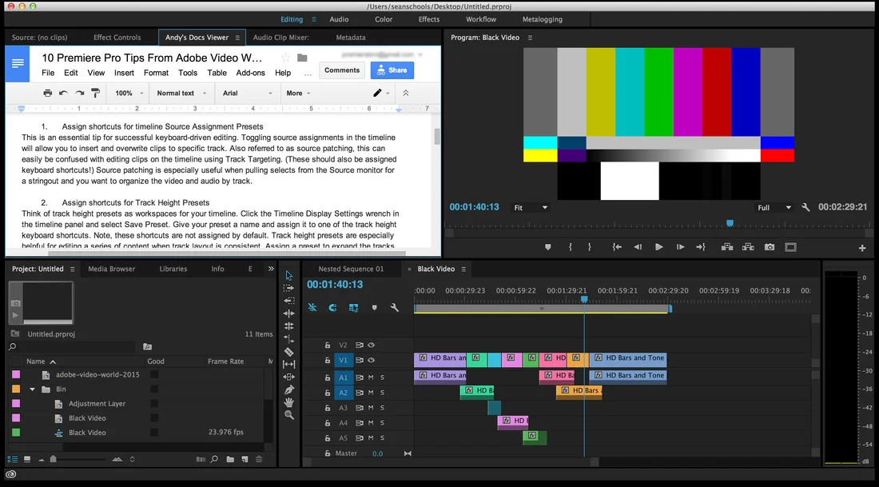Open the Arial font dropdown
879x487 pixels.
(247, 93)
